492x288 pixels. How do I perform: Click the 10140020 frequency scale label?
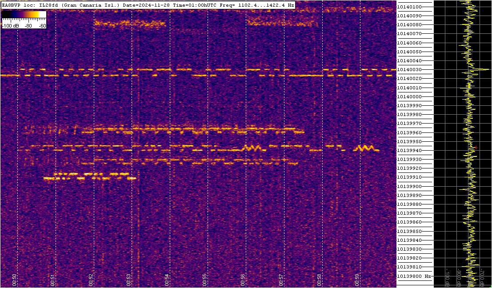click(x=409, y=78)
